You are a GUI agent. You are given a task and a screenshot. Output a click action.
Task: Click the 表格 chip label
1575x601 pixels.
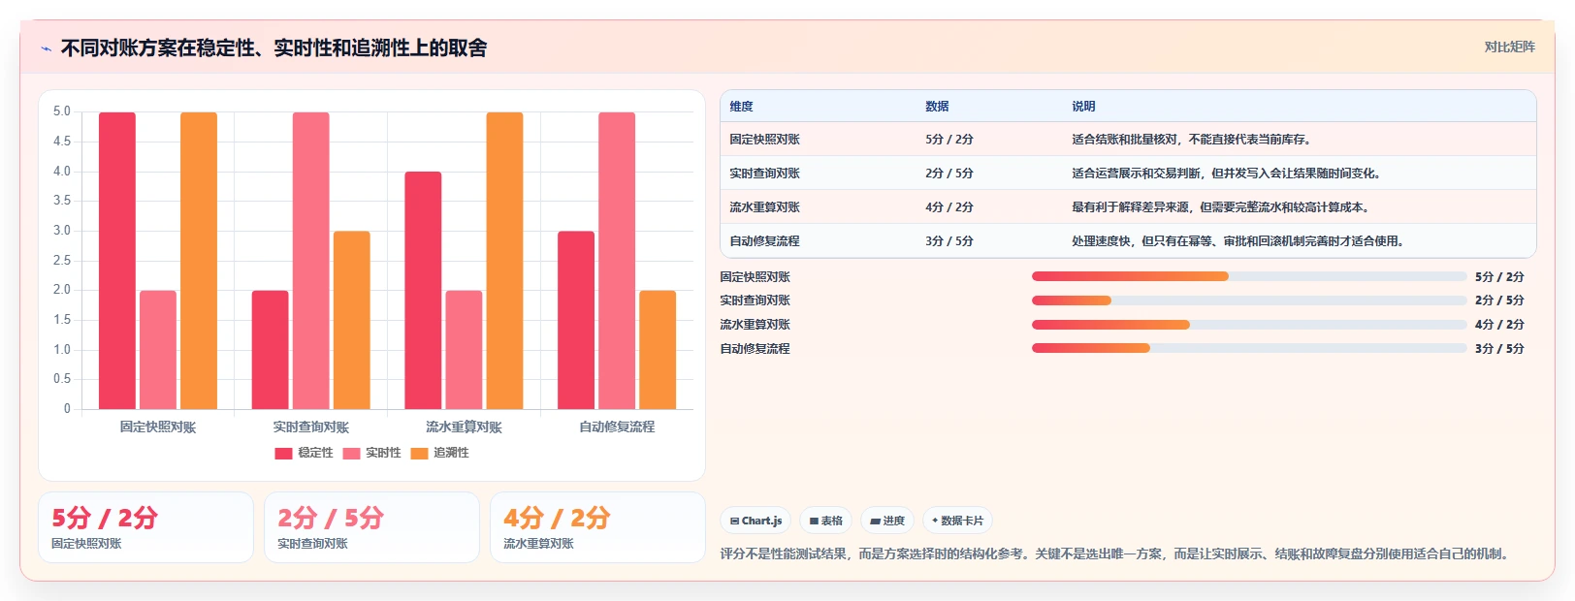pyautogui.click(x=832, y=522)
